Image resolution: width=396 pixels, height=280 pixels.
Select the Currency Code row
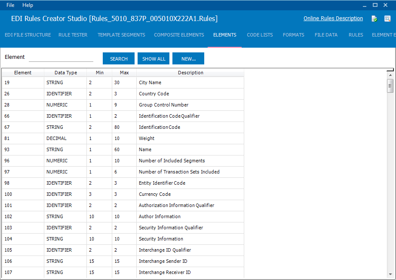[123, 194]
